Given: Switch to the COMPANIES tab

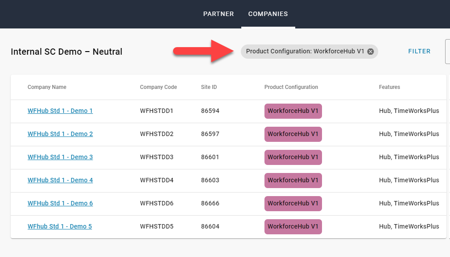Looking at the screenshot, I should tap(268, 14).
